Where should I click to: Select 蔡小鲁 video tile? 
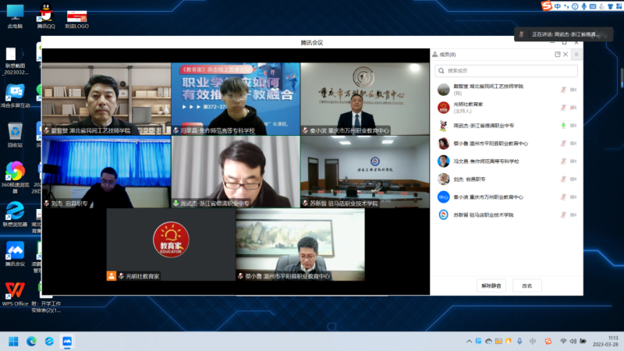[300, 244]
